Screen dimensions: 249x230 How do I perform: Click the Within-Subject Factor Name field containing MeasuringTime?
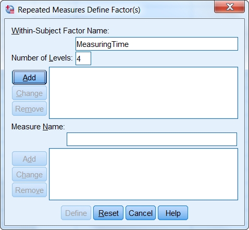pyautogui.click(x=157, y=44)
